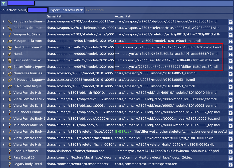Click Export Character Pack button

pos(66,10)
